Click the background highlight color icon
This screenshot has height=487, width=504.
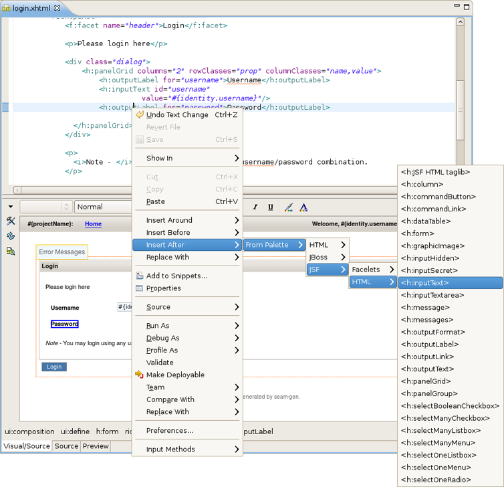coord(289,207)
